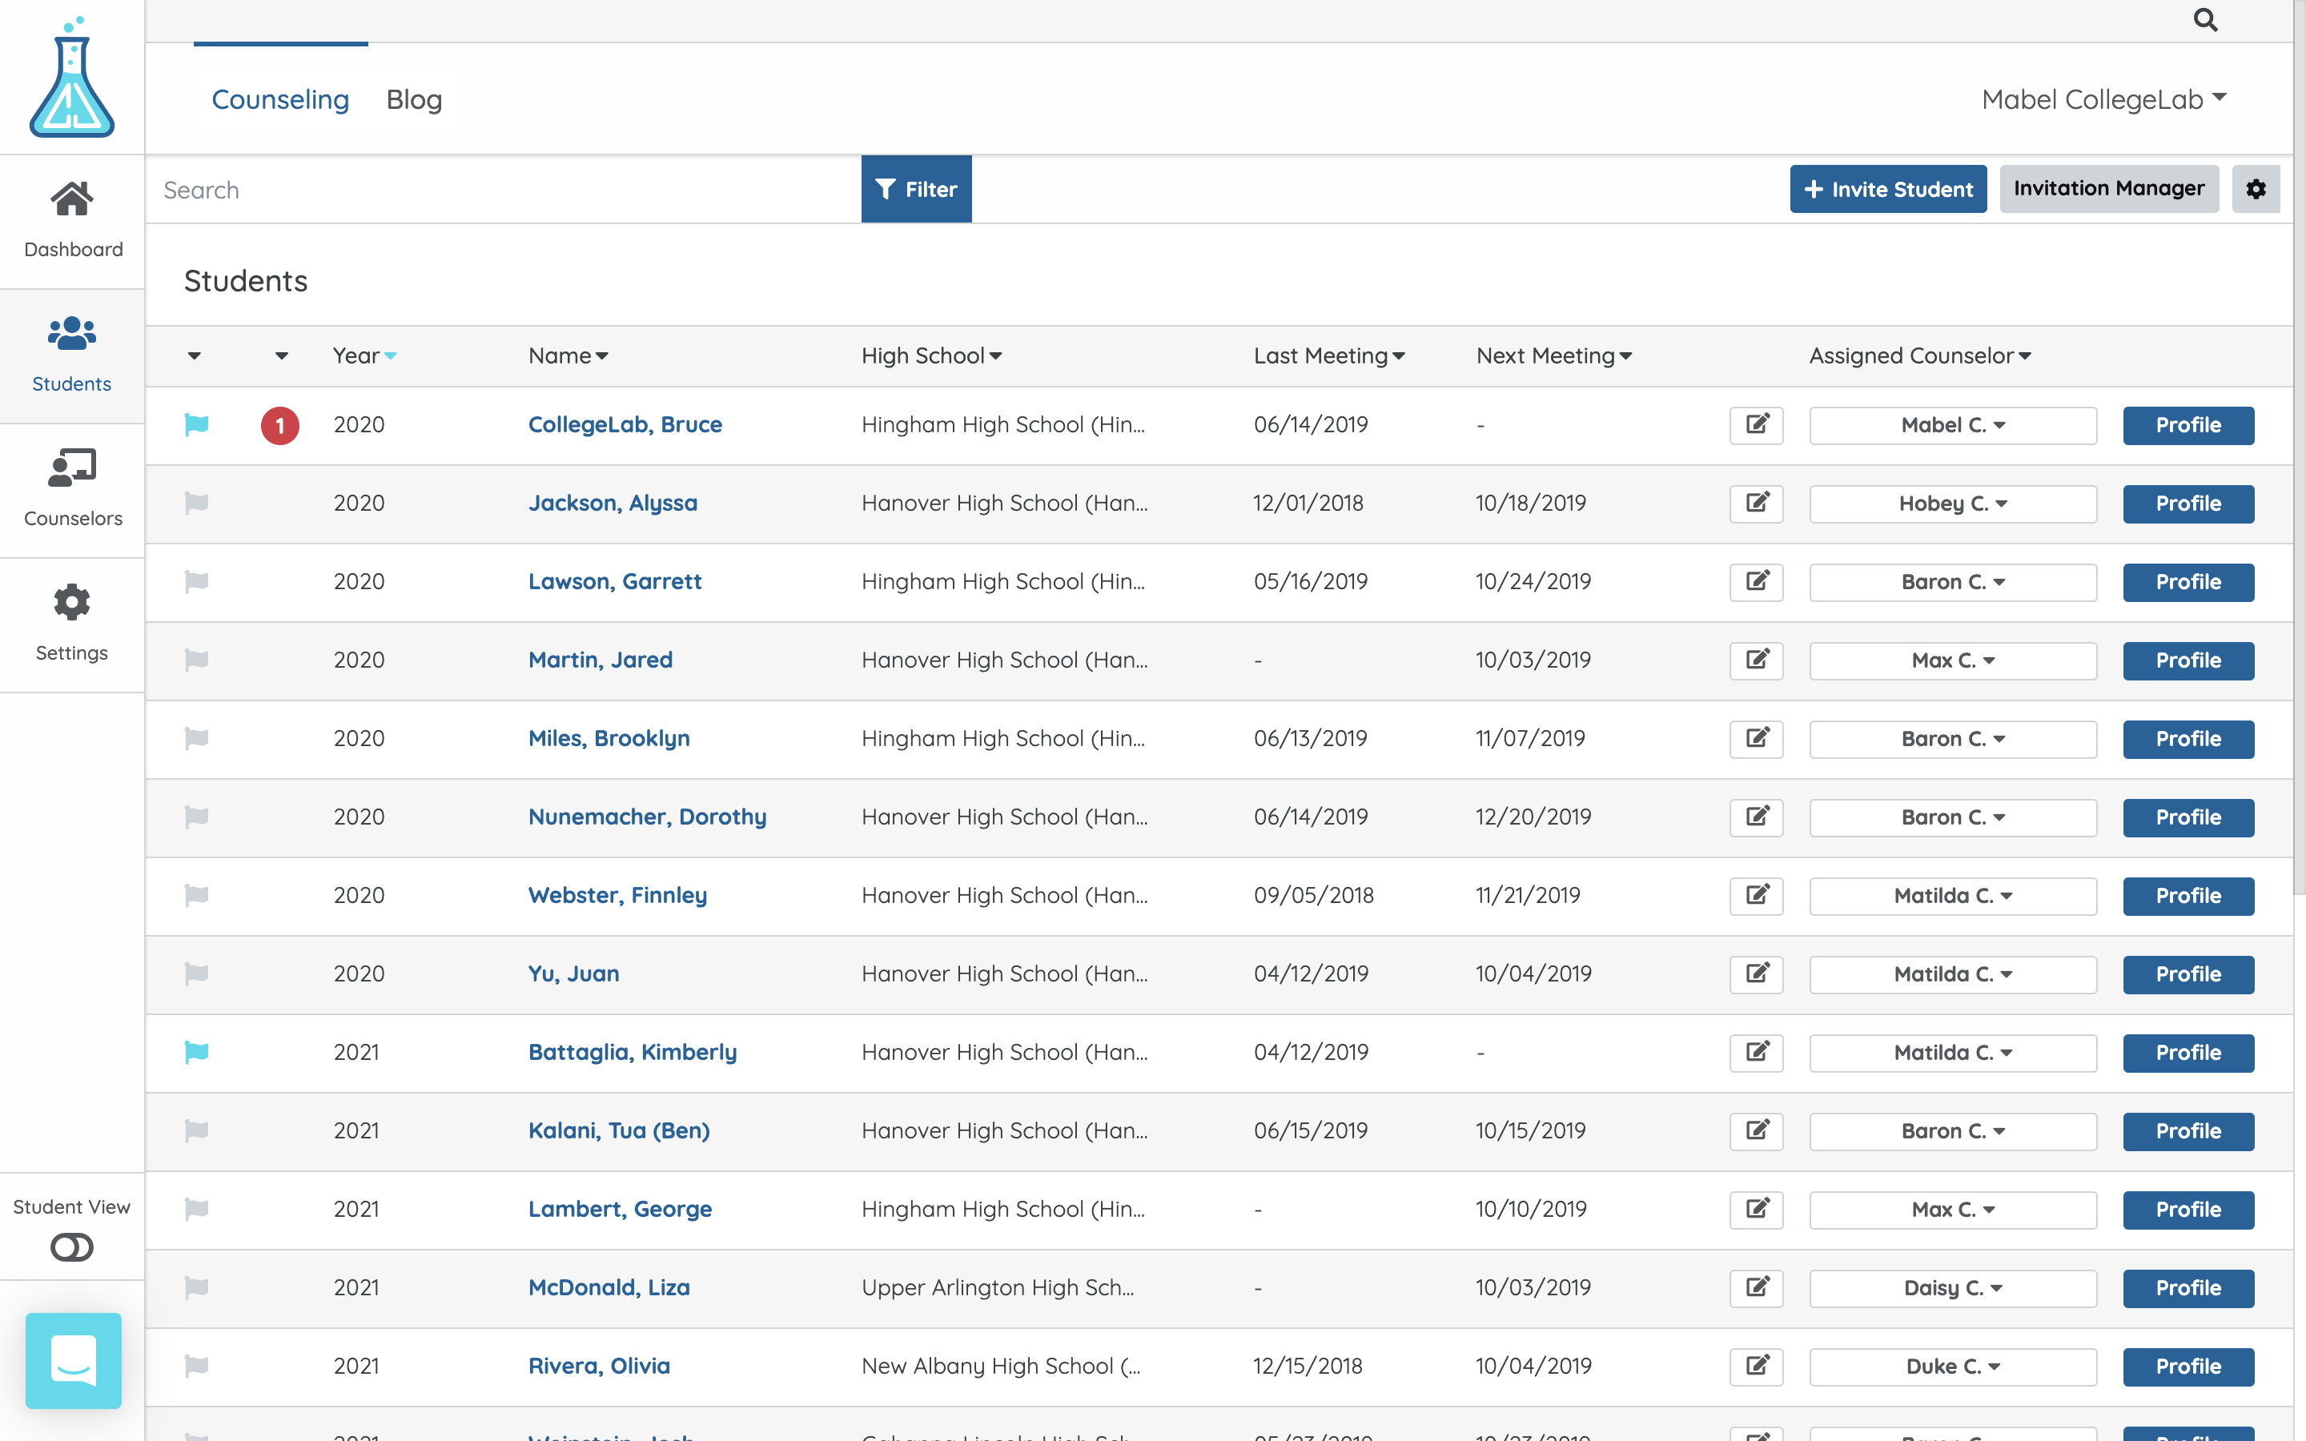The height and width of the screenshot is (1441, 2306).
Task: Sort by the notification column arrow
Action: (281, 355)
